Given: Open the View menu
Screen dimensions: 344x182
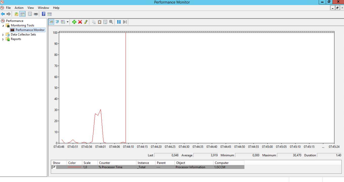Looking at the screenshot, I should pyautogui.click(x=31, y=8).
